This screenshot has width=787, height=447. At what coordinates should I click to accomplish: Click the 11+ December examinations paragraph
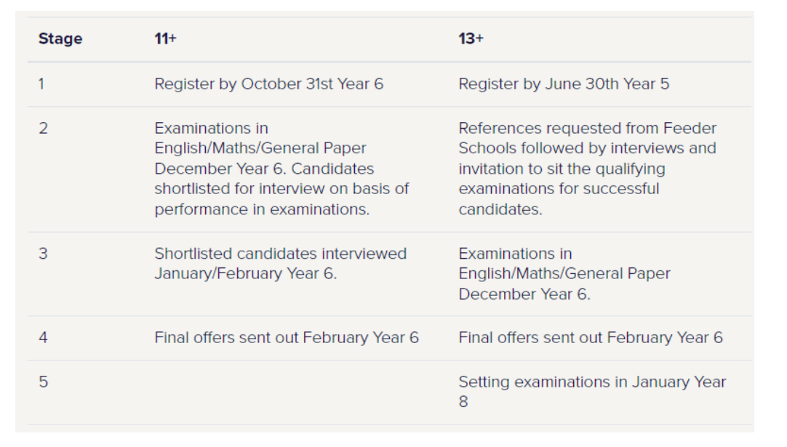(x=281, y=169)
